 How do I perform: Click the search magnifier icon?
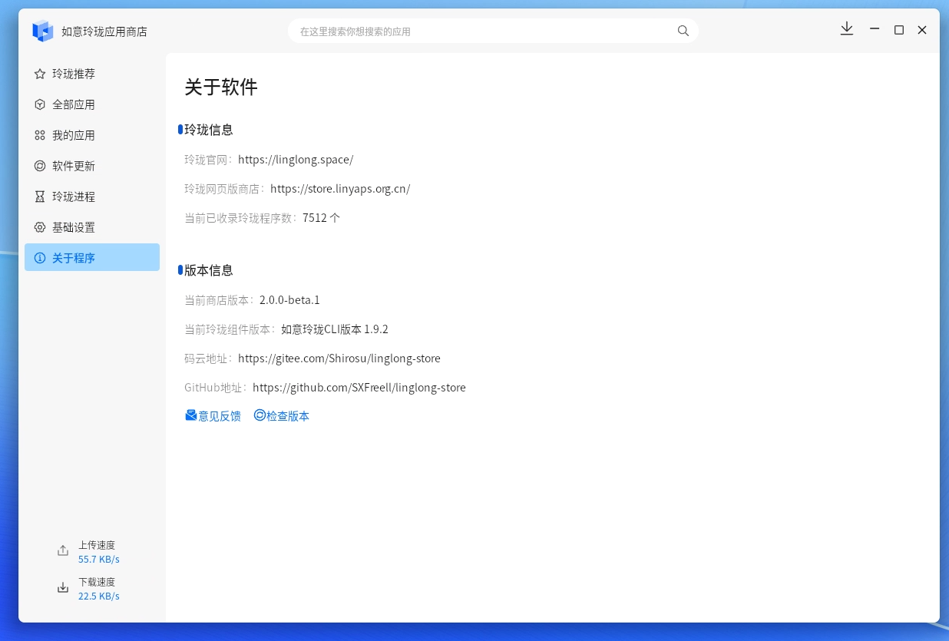pyautogui.click(x=683, y=31)
